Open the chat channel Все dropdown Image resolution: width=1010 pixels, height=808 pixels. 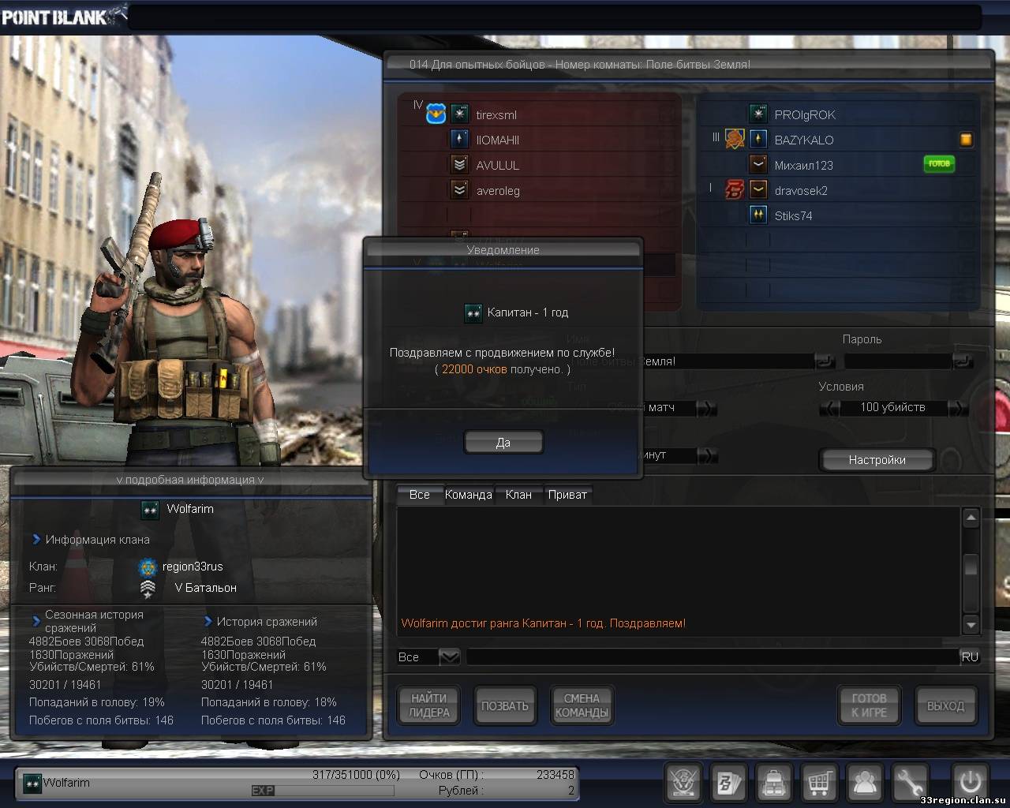tap(449, 656)
